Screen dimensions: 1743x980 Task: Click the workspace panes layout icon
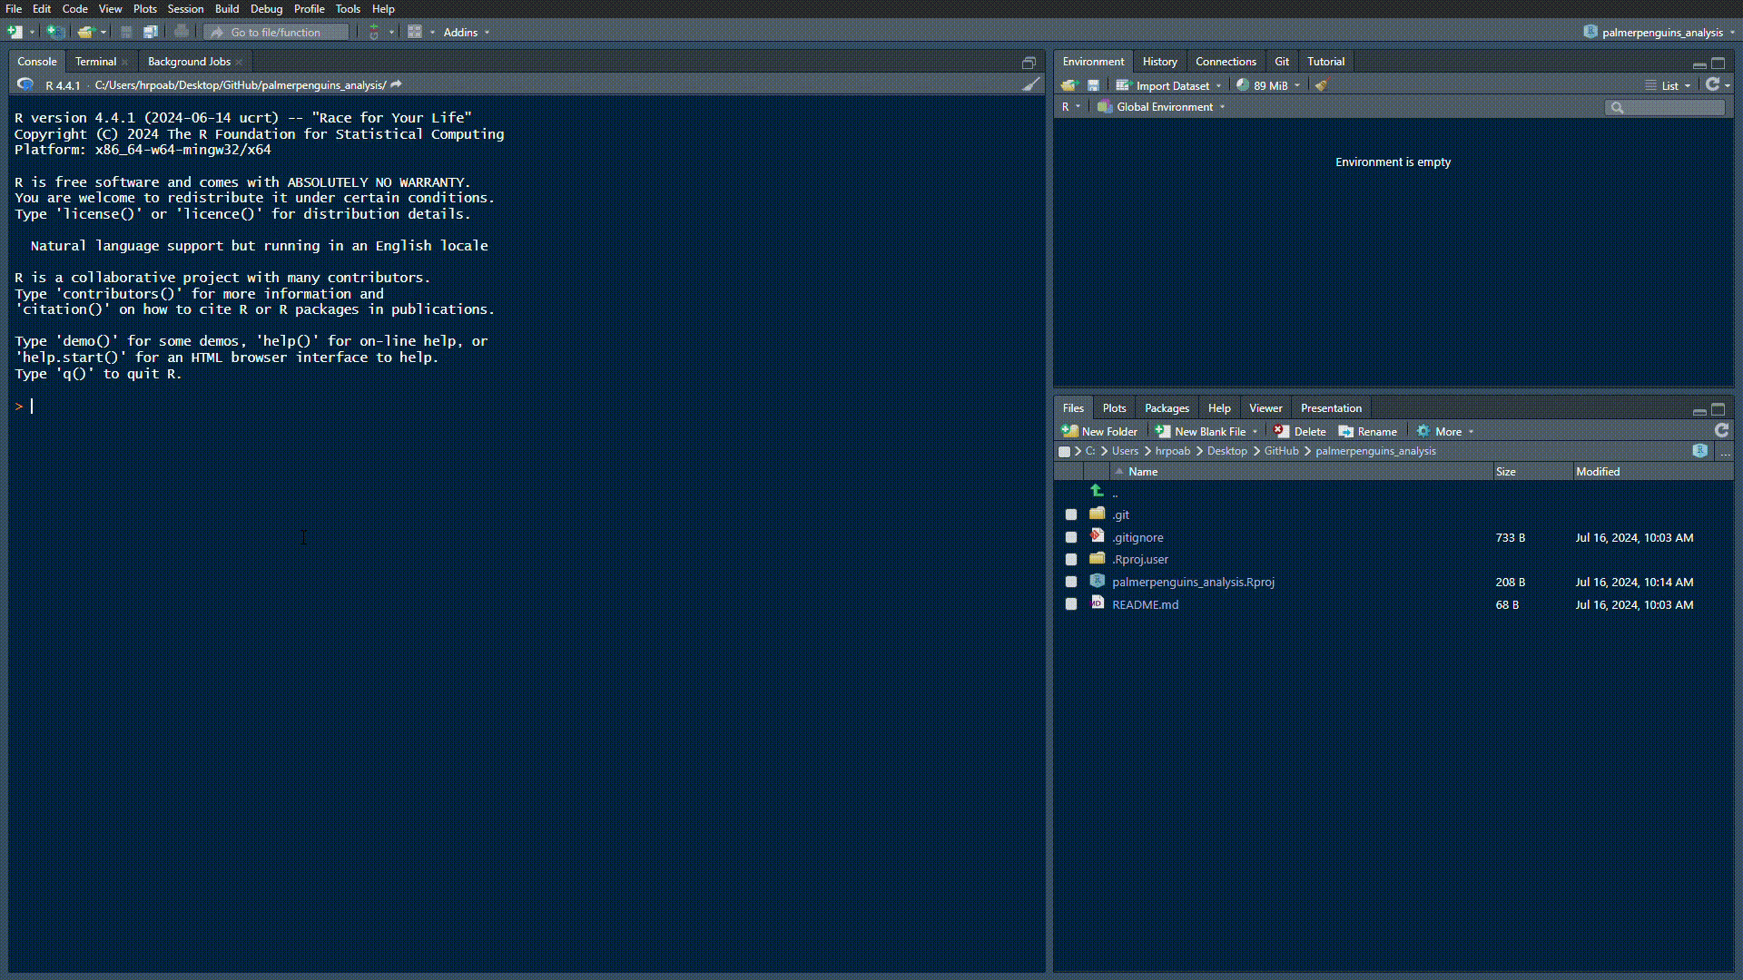pyautogui.click(x=415, y=32)
